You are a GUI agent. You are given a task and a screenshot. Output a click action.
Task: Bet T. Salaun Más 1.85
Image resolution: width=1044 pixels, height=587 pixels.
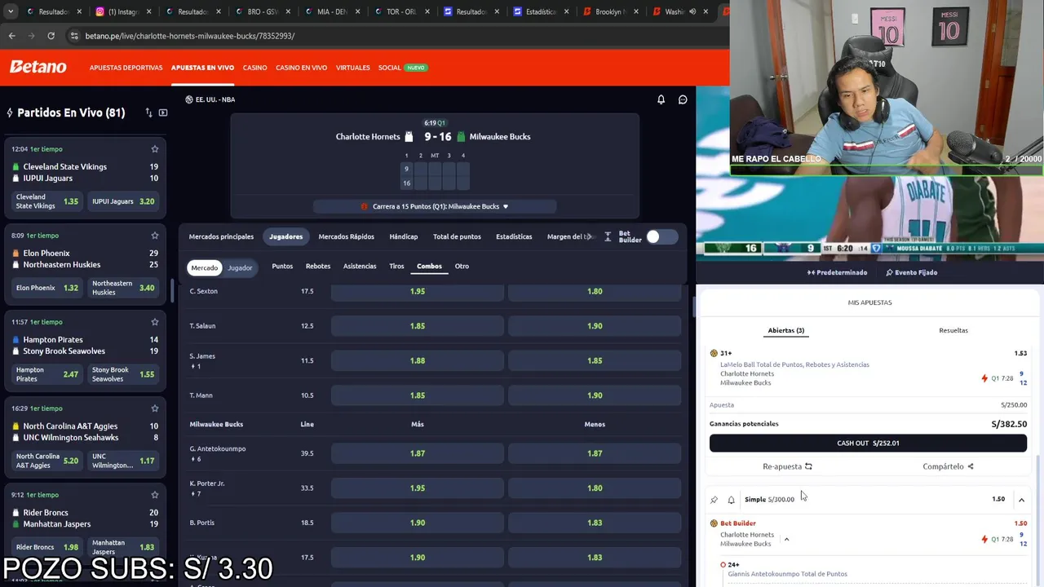coord(418,325)
